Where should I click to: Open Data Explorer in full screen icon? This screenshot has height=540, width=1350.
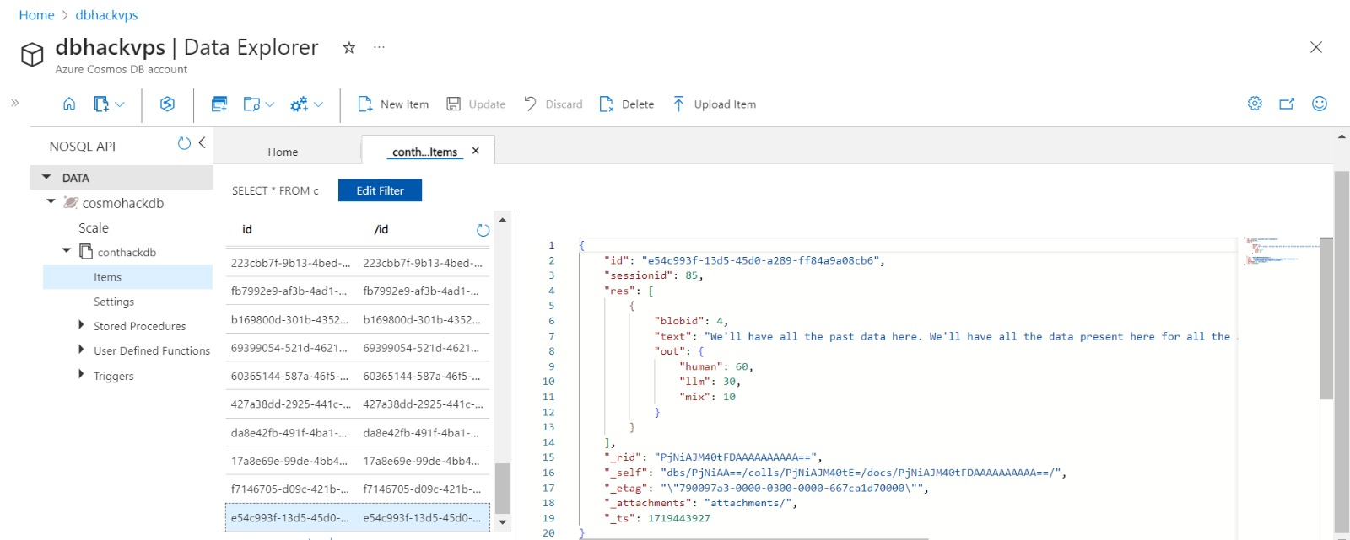coord(1287,104)
